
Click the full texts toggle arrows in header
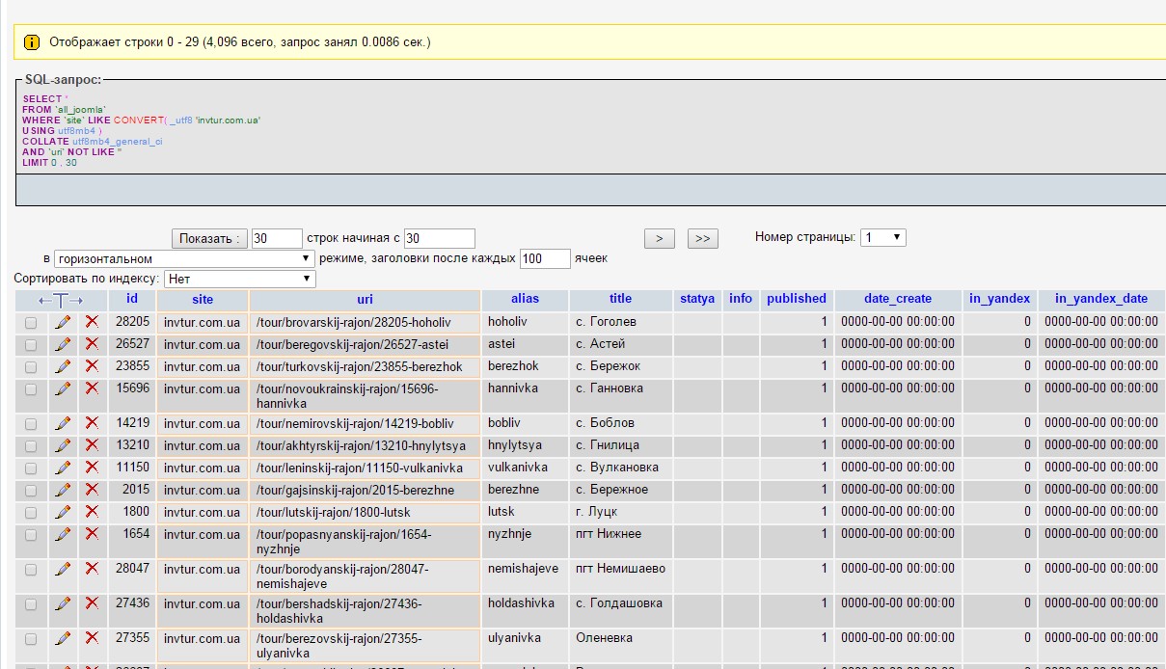click(61, 300)
